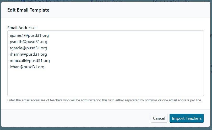
Task: Click the lchan@pusd31.org email line
Action: 27,67
